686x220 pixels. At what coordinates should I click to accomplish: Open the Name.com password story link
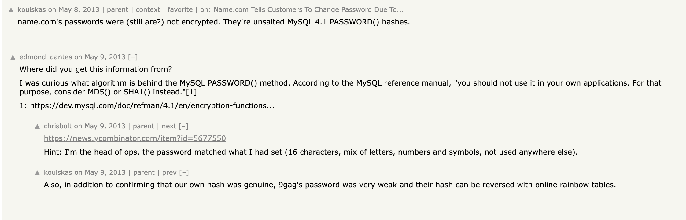pos(308,10)
